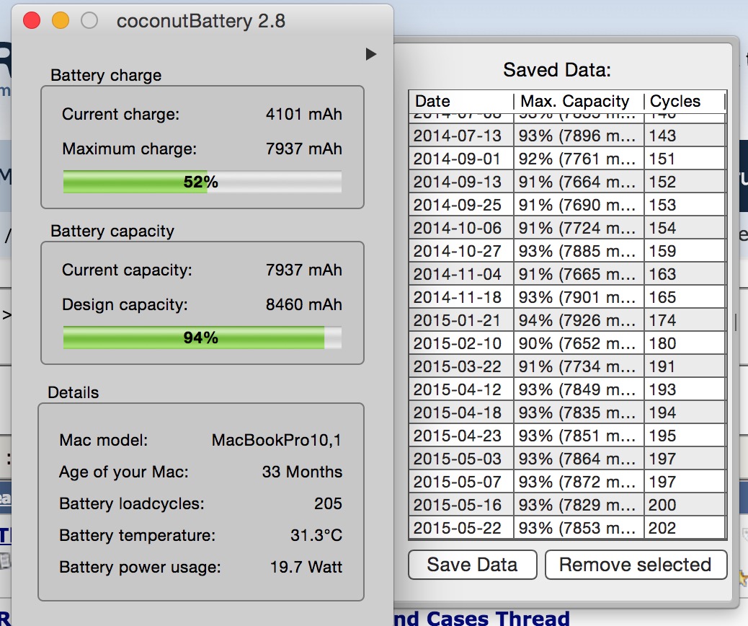748x626 pixels.
Task: Select the 2015-05-22 saved data row
Action: (567, 528)
